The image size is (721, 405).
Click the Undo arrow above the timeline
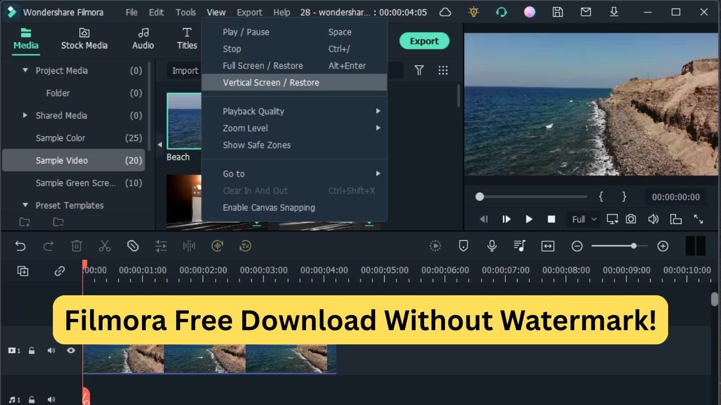tap(21, 246)
